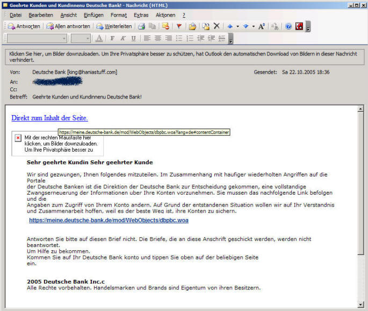
Task: Go to previous item with up arrow
Action: pyautogui.click(x=230, y=26)
